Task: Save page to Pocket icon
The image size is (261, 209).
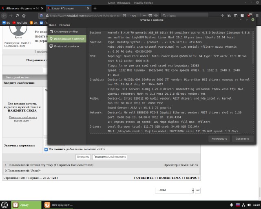Action: (x=150, y=16)
